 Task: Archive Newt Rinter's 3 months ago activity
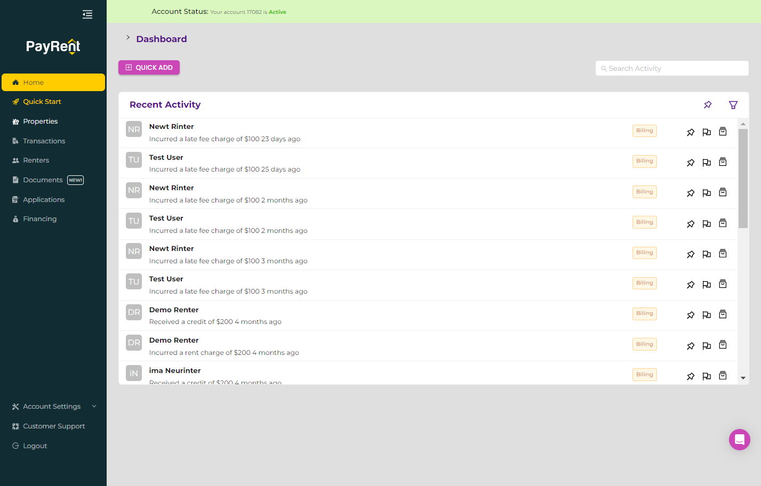[x=723, y=253]
